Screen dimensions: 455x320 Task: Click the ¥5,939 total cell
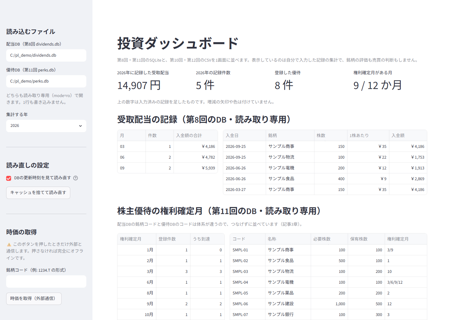coord(196,168)
